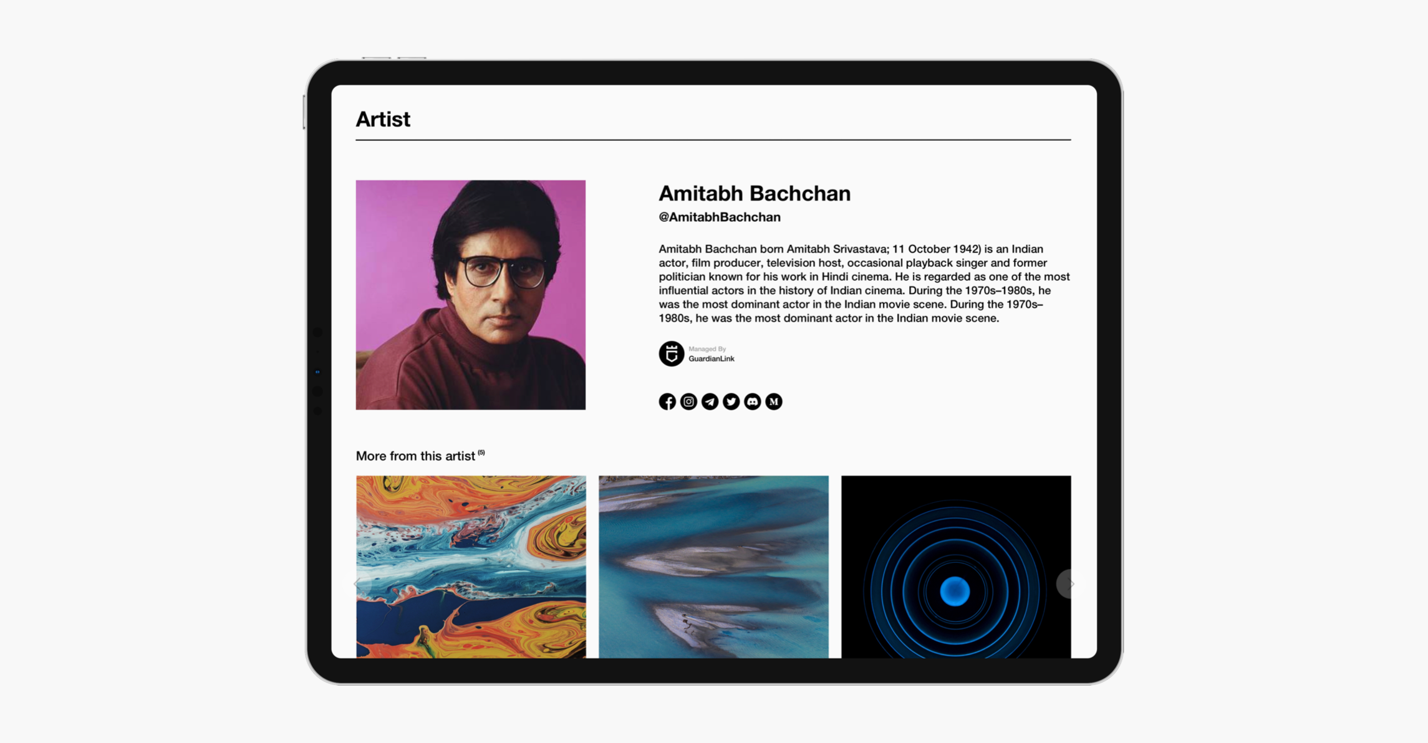Screen dimensions: 1428x743
Task: Click the "More from this artist" heading
Action: click(415, 456)
